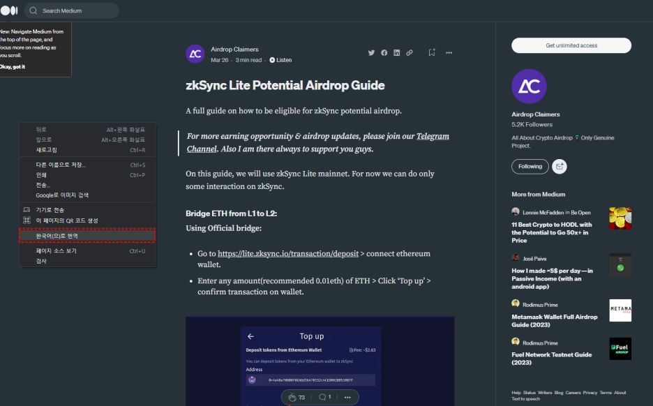Share article on Facebook
653x406 pixels.
coord(384,52)
